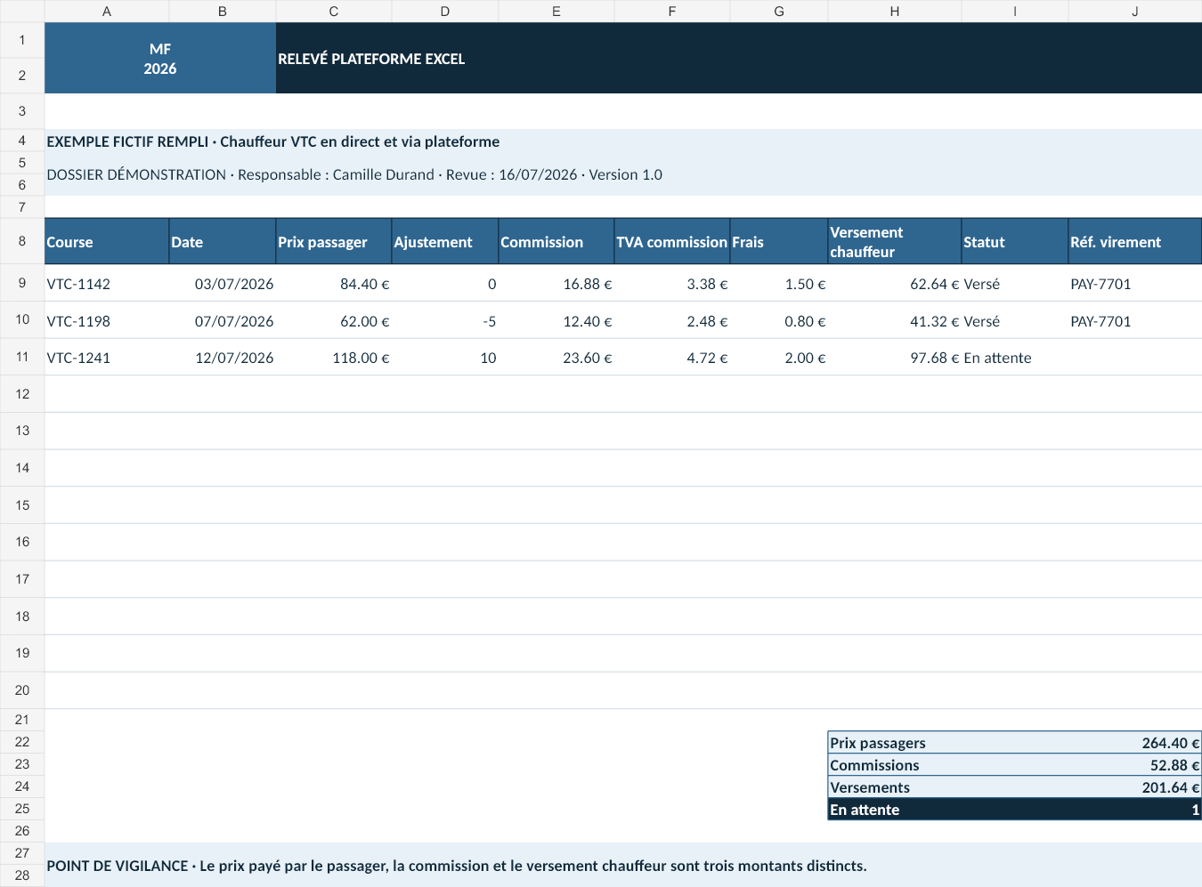The width and height of the screenshot is (1202, 887).
Task: Select date cell 03/07/2026
Action: (223, 284)
